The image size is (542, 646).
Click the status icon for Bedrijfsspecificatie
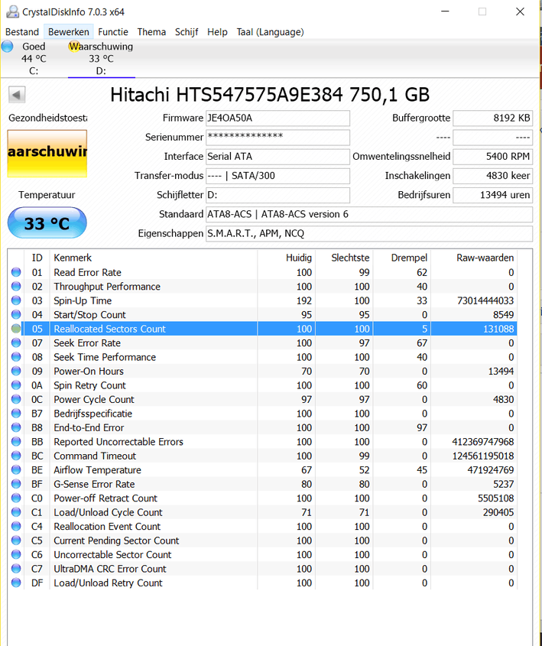pyautogui.click(x=16, y=414)
